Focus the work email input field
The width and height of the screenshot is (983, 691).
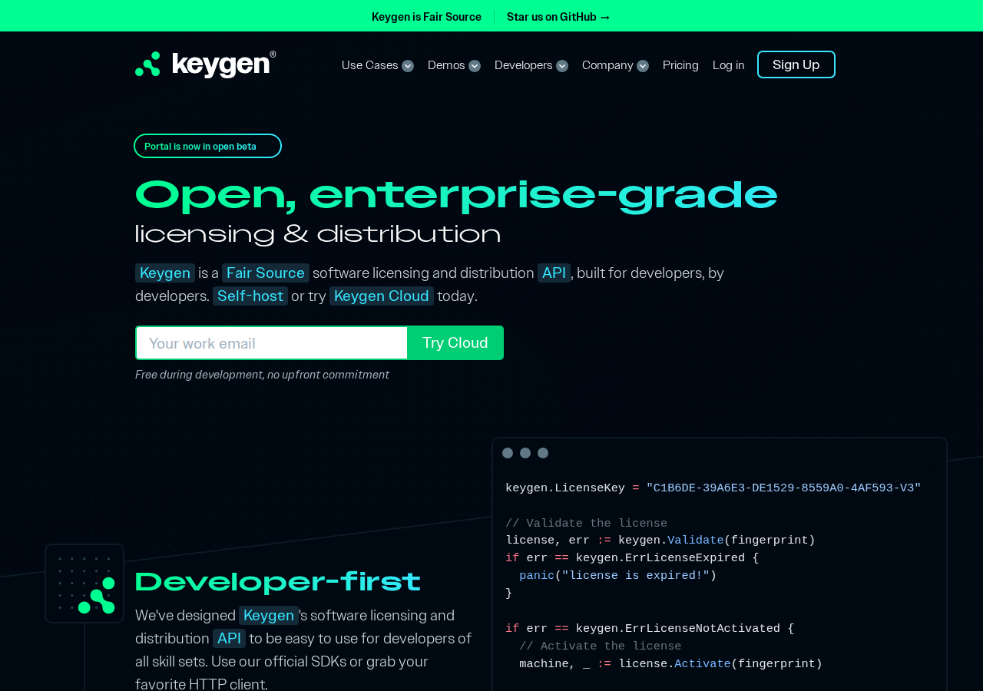[x=271, y=343]
